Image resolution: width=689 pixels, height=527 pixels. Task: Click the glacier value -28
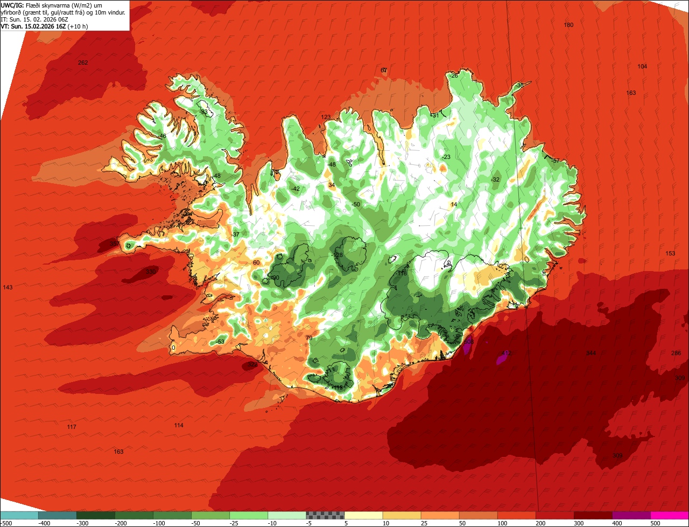point(338,255)
